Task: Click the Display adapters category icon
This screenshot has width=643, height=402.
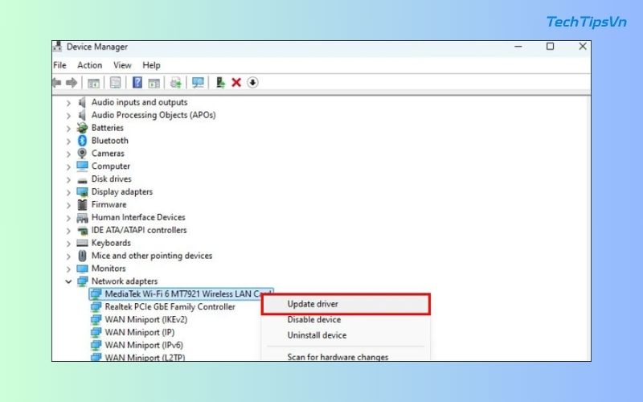Action: coord(83,192)
